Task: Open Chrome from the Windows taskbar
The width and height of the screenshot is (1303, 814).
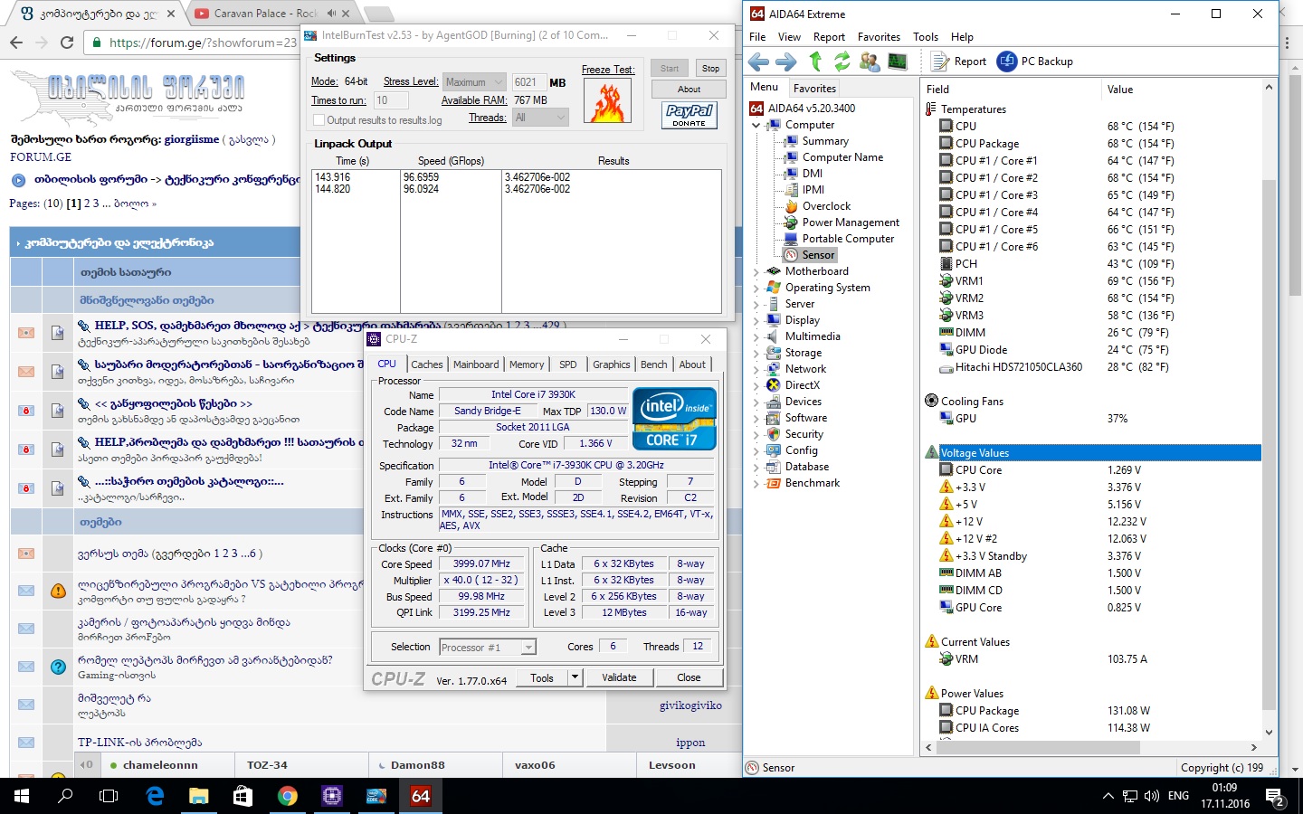Action: (x=288, y=796)
